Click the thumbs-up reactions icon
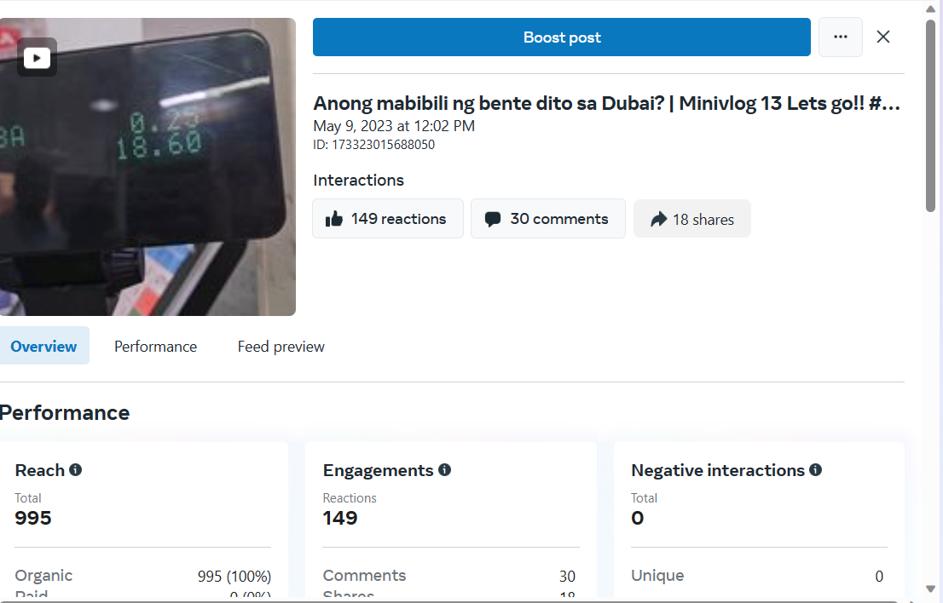Image resolution: width=943 pixels, height=603 pixels. [333, 219]
